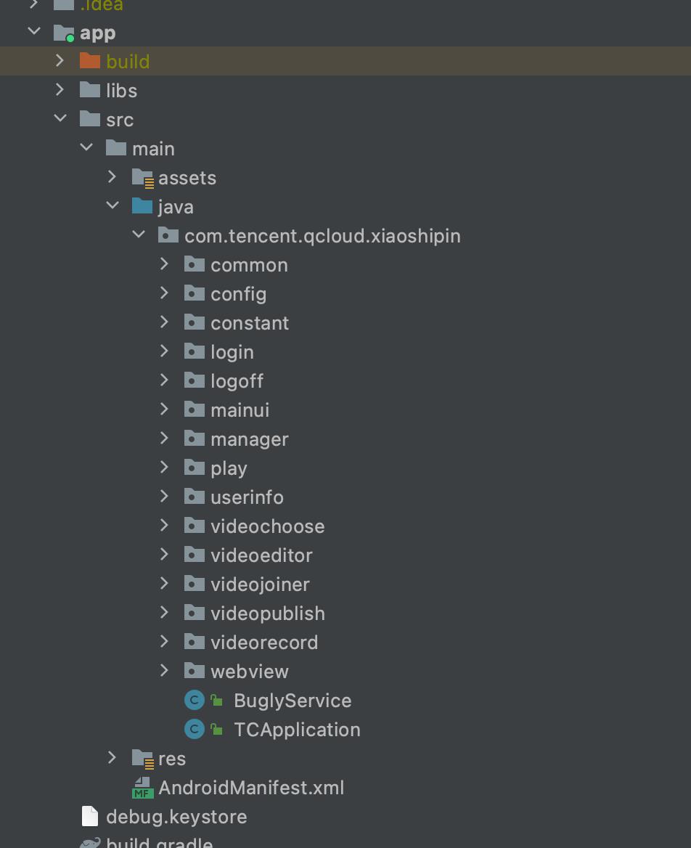Click the res resource folder icon
The width and height of the screenshot is (691, 848).
(143, 759)
